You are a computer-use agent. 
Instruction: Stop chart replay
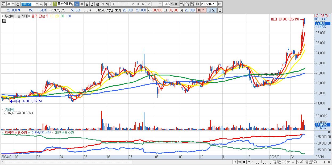[244, 162]
